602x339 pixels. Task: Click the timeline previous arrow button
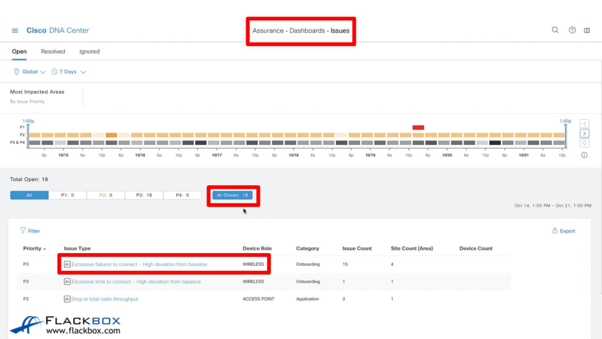[x=584, y=124]
